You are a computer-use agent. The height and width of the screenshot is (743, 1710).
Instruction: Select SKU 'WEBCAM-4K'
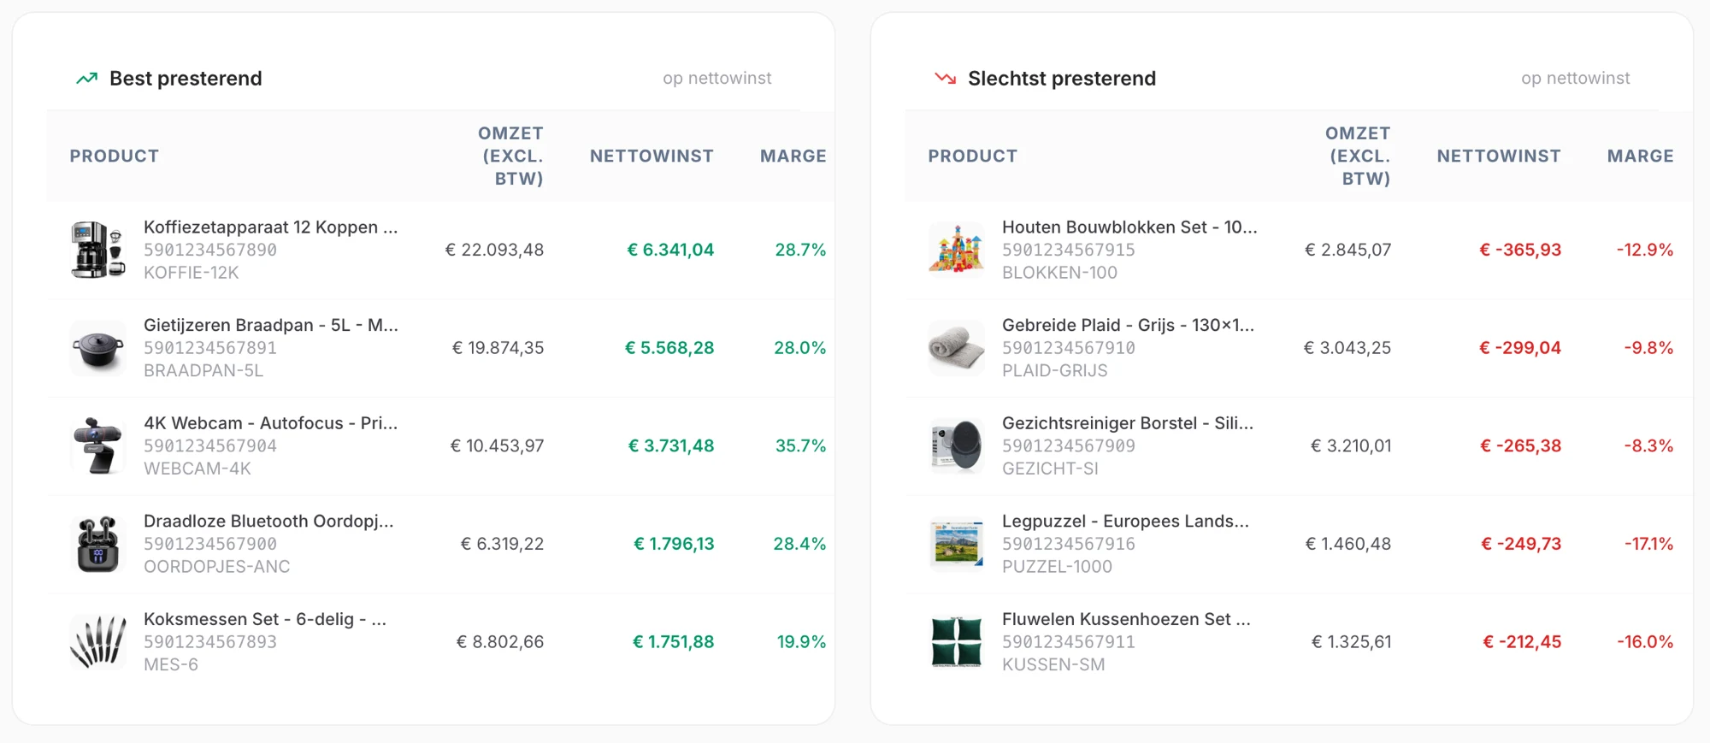198,469
